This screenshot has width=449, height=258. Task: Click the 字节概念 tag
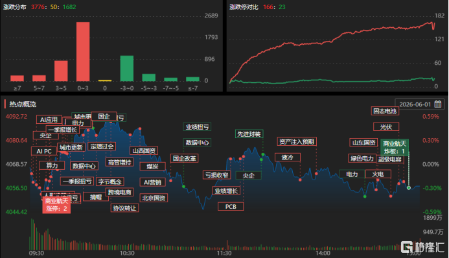(x=110, y=182)
